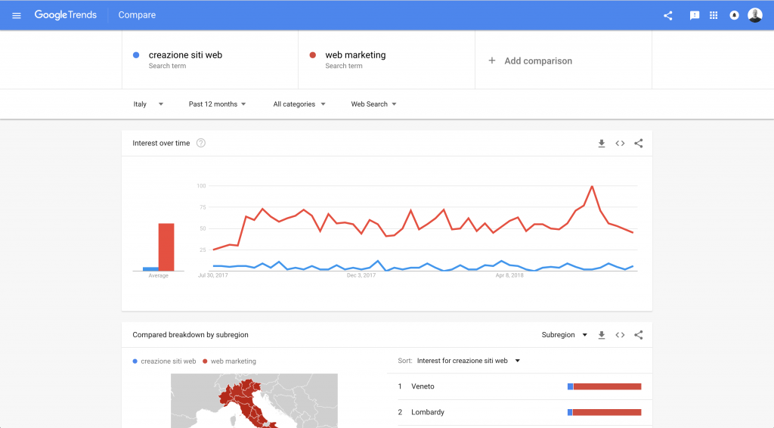774x428 pixels.
Task: Click the help icon next to Interest over time
Action: point(201,143)
